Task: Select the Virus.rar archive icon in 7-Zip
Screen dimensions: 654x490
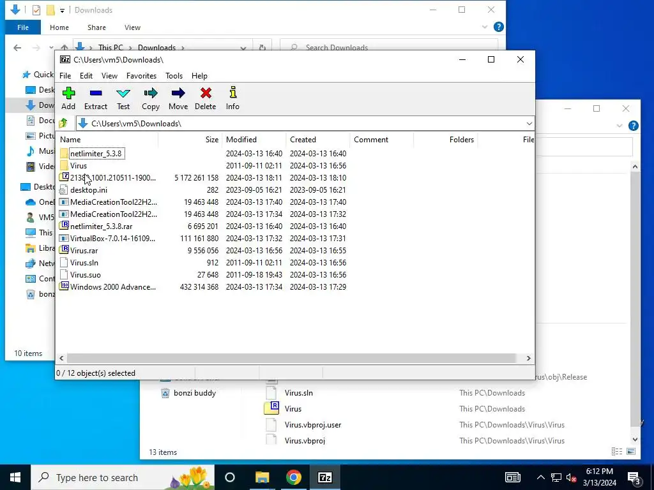Action: [x=64, y=250]
